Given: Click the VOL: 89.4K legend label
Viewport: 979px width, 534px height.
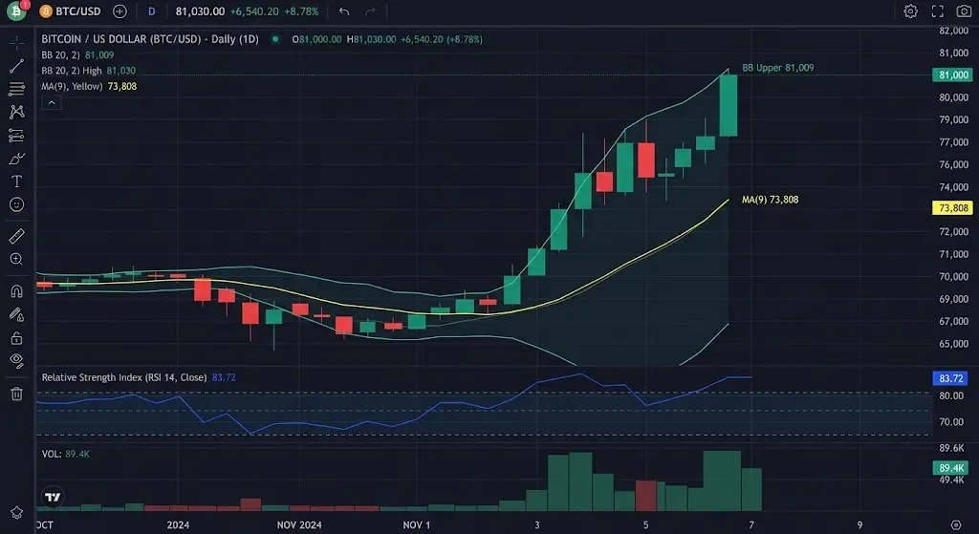Looking at the screenshot, I should [x=66, y=454].
